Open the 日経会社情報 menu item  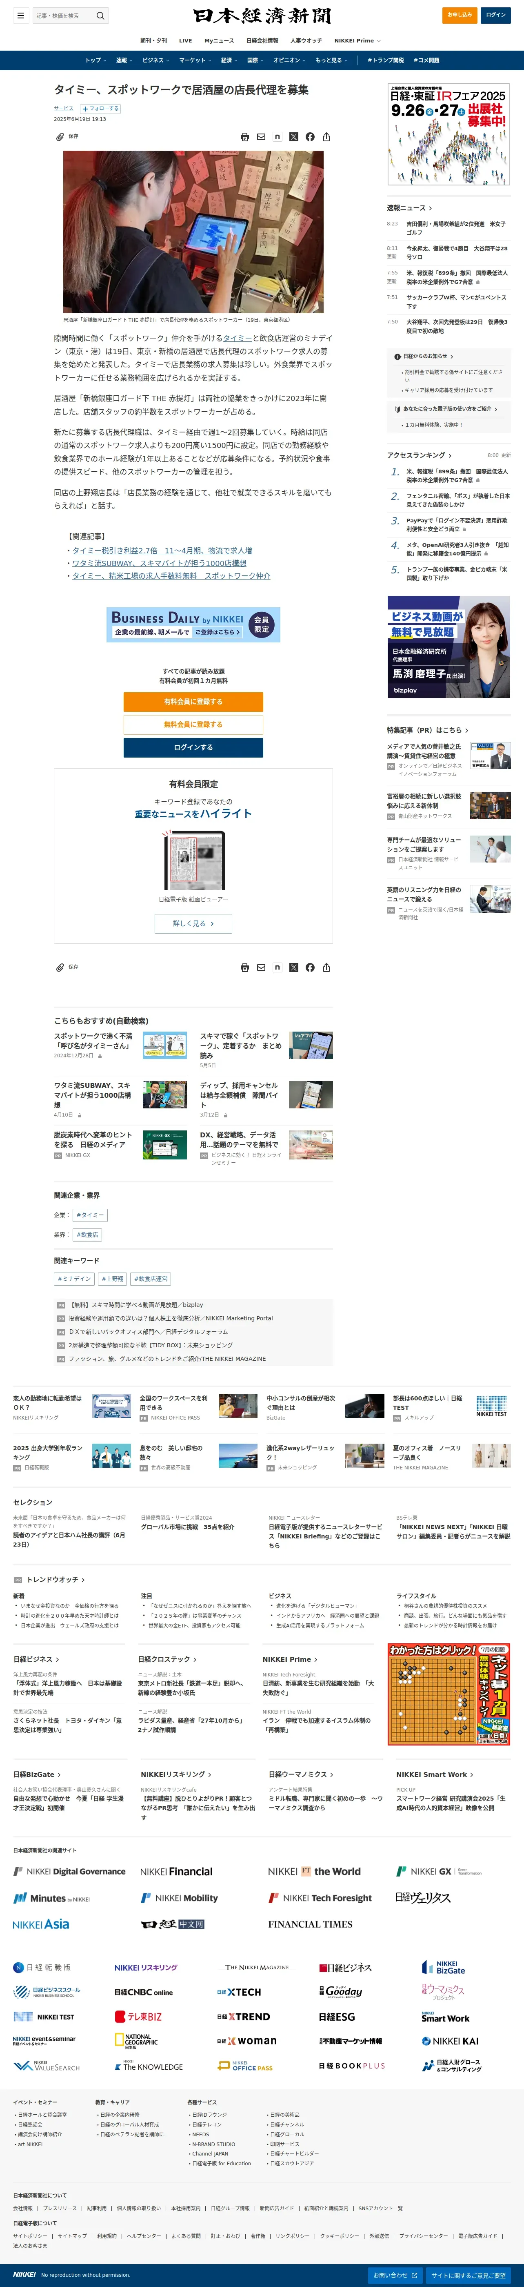[x=262, y=40]
